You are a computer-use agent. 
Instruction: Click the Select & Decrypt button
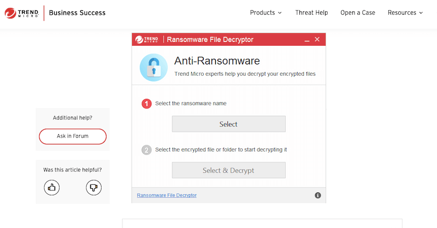[228, 170]
